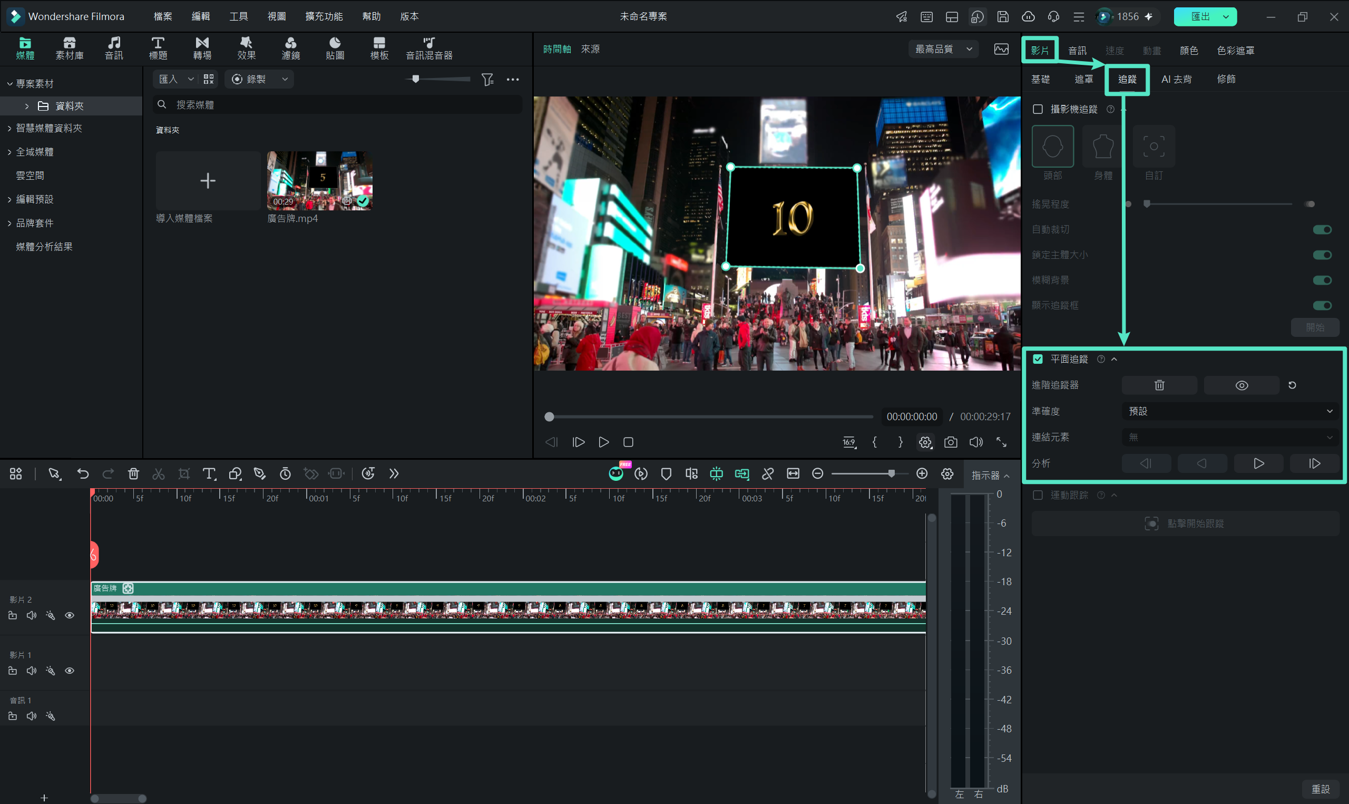Open the 模板 templates tab
Screen dimensions: 1349x804
[379, 48]
